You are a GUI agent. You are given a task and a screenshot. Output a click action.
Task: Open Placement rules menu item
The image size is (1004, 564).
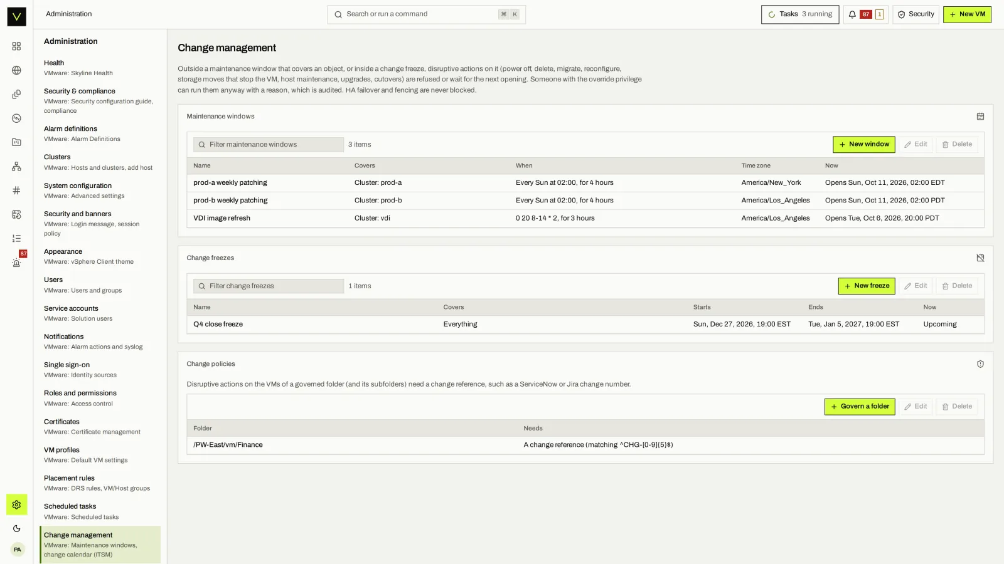point(100,483)
